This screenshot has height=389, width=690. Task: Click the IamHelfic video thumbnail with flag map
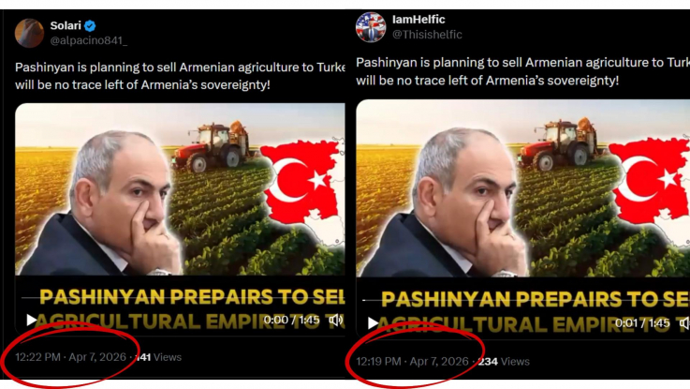[x=522, y=188]
